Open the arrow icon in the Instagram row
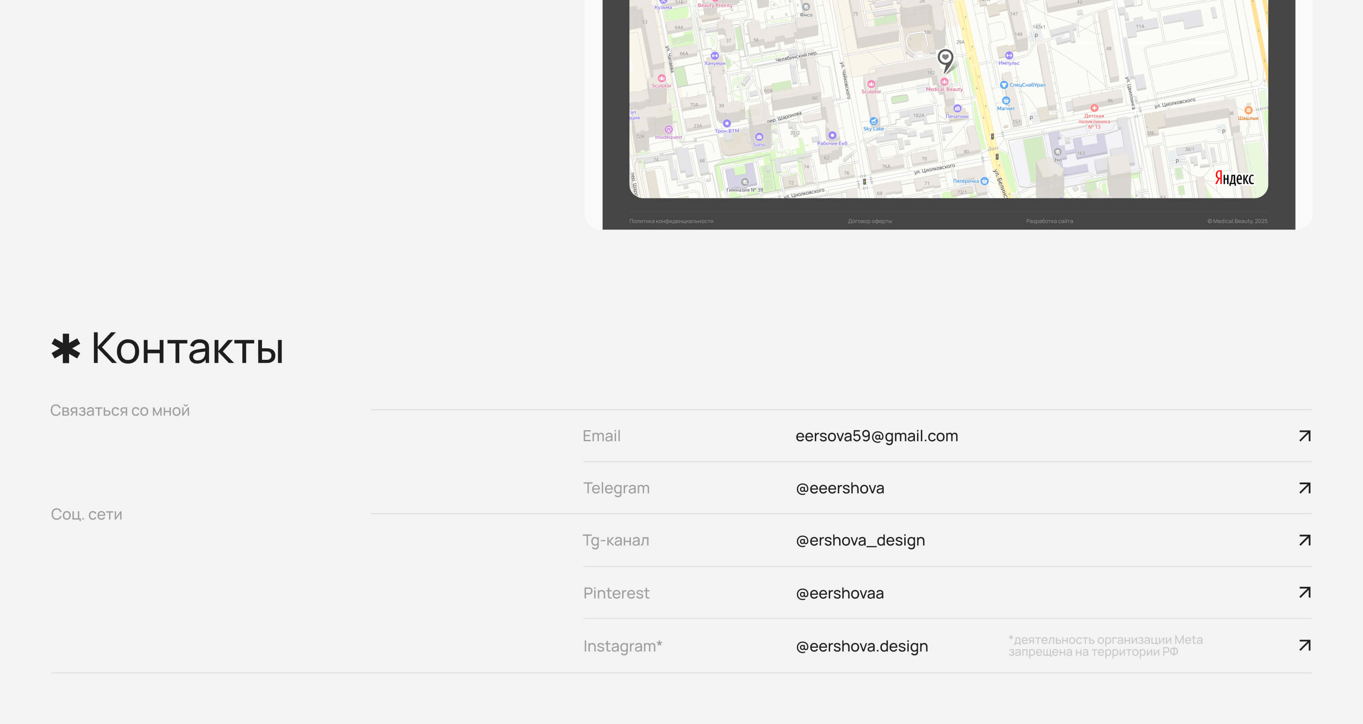Viewport: 1363px width, 724px height. (1305, 645)
